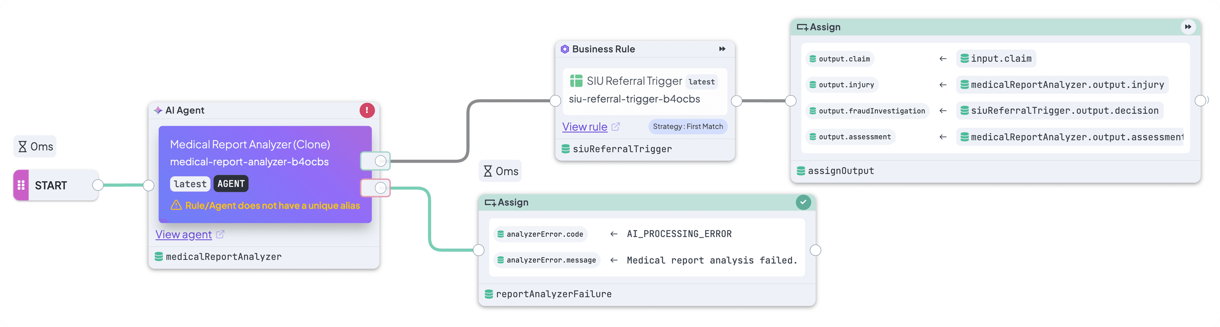1220x327 pixels.
Task: Click the latest version tag on Medical Report Analyzer
Action: point(190,184)
